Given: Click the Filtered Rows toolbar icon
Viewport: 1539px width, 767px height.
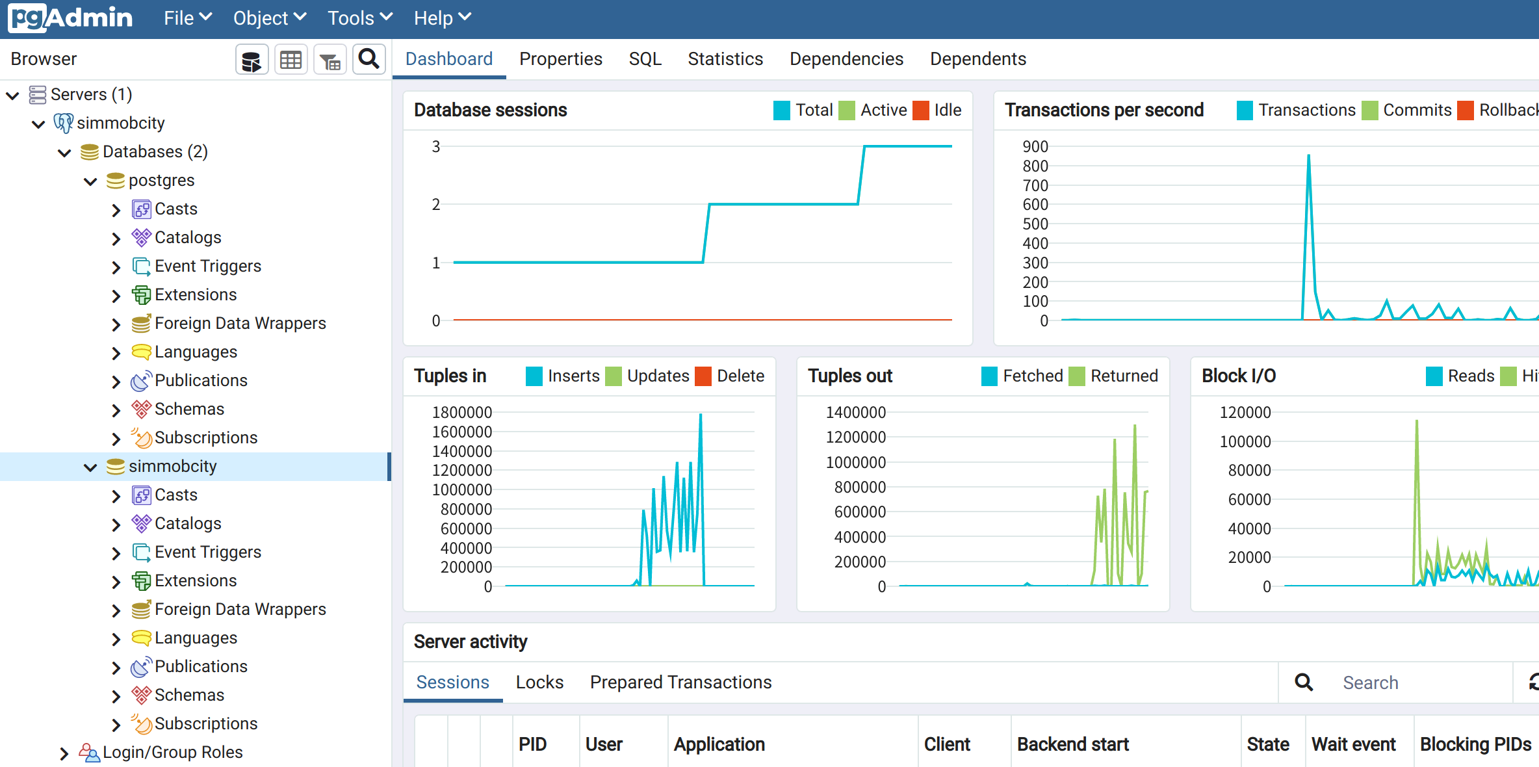Looking at the screenshot, I should [x=330, y=60].
